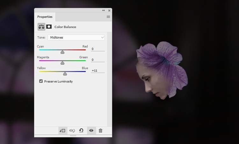Open the Properties panel flyout menu
This screenshot has width=239, height=144.
coord(108,17)
